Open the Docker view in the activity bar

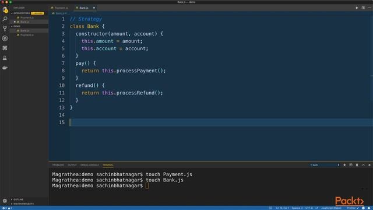tap(5, 68)
